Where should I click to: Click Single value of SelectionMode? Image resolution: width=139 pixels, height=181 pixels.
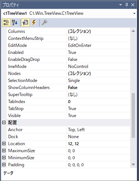point(74,81)
